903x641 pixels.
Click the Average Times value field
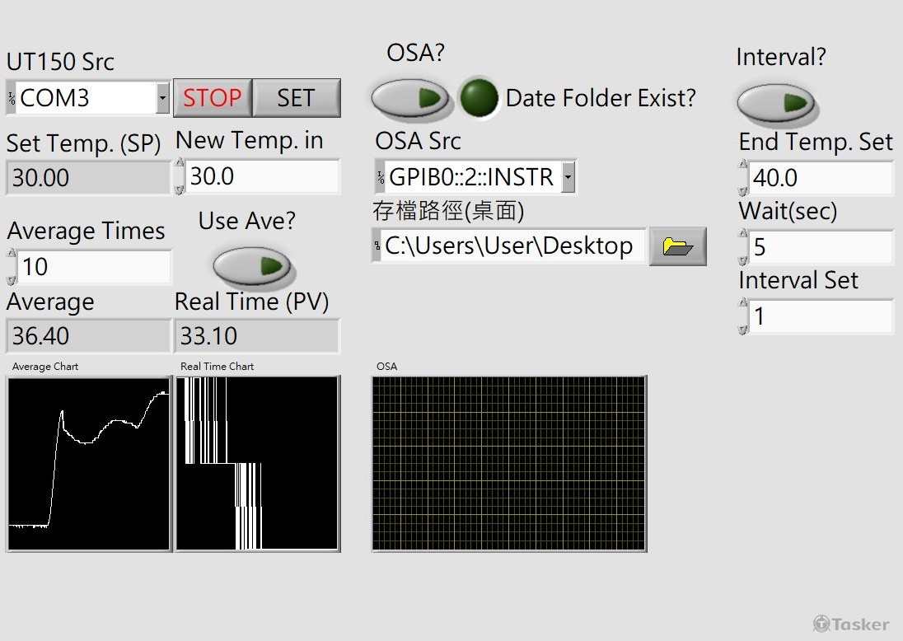(x=93, y=267)
